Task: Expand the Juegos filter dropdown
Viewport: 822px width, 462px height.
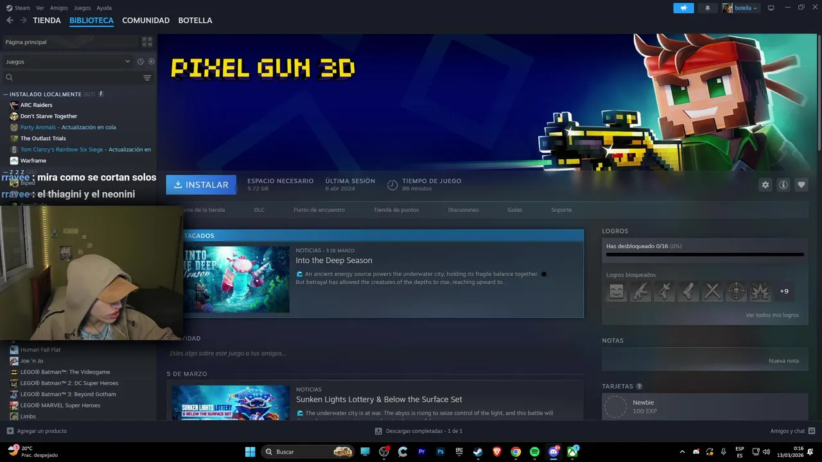Action: click(x=67, y=62)
